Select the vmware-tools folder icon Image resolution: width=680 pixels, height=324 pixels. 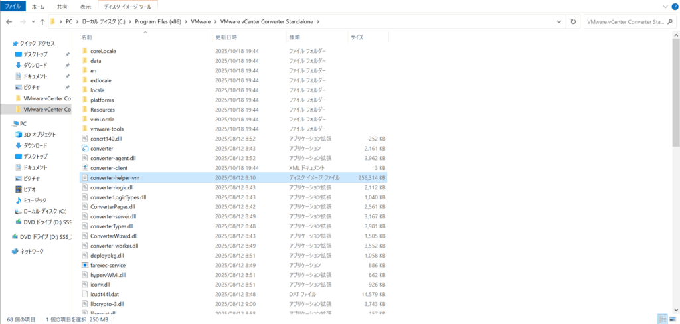click(x=84, y=129)
